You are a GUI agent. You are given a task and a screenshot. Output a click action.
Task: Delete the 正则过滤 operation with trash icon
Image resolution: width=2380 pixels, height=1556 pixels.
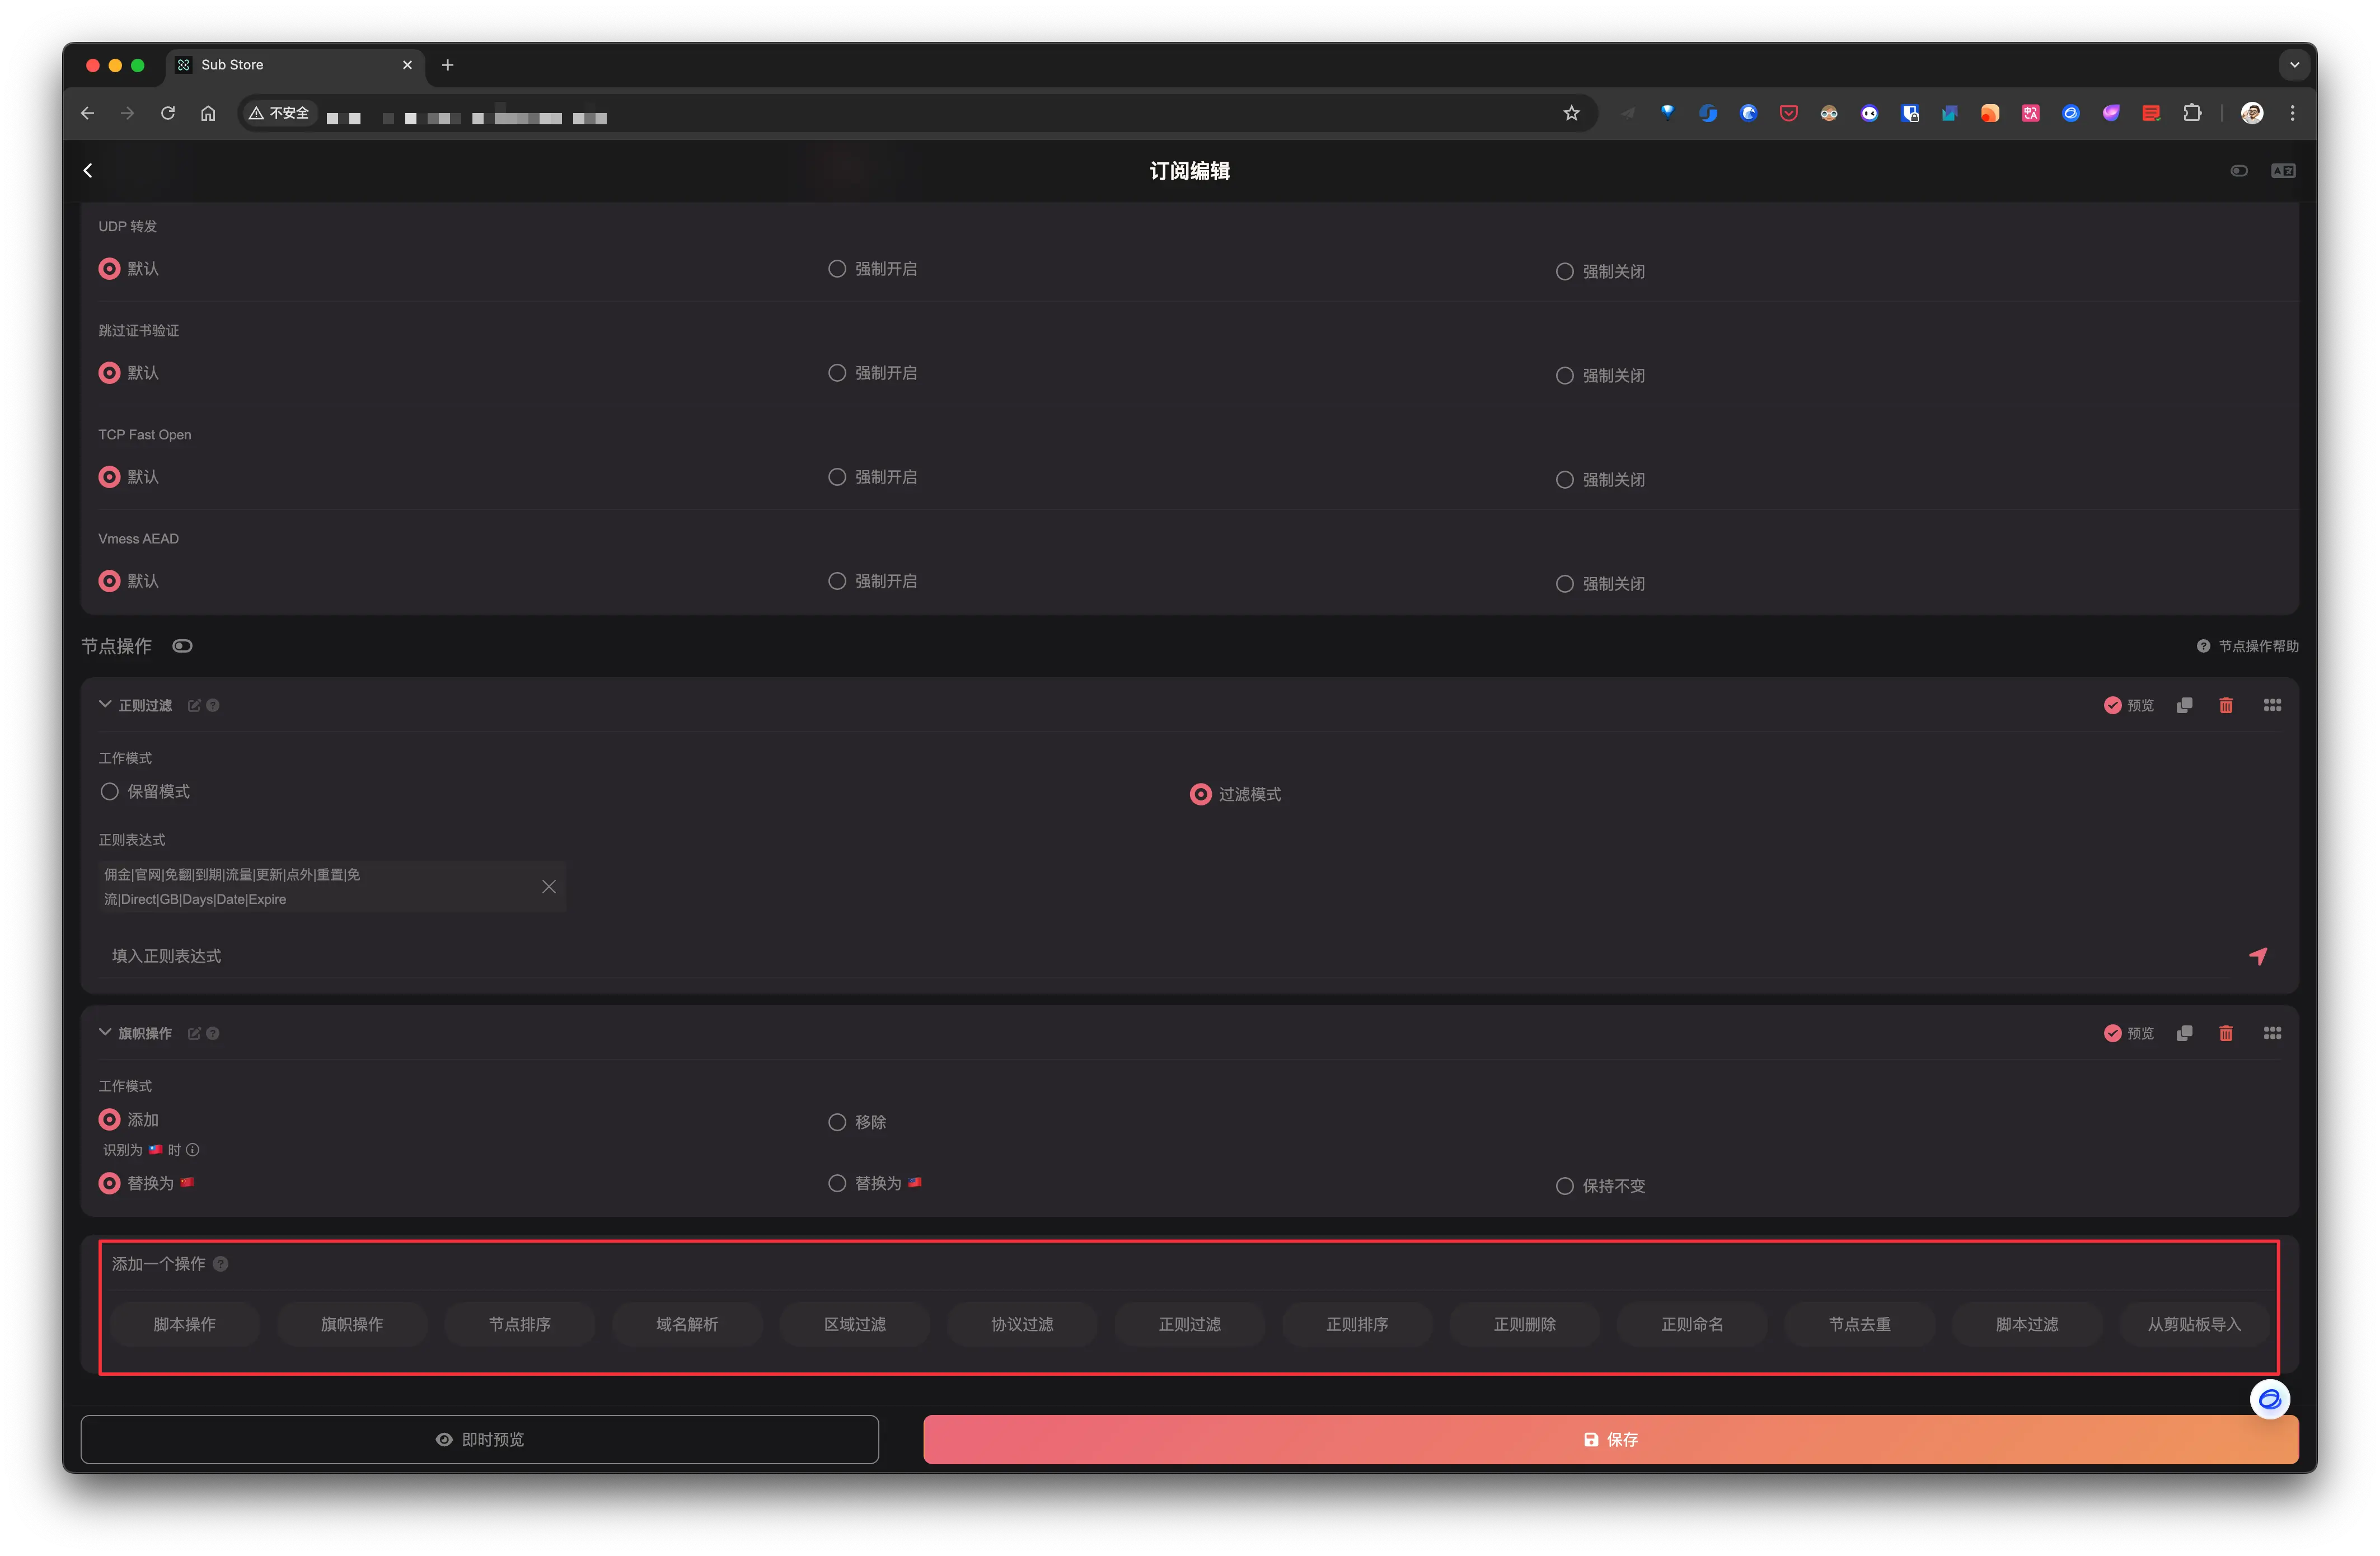[x=2225, y=705]
